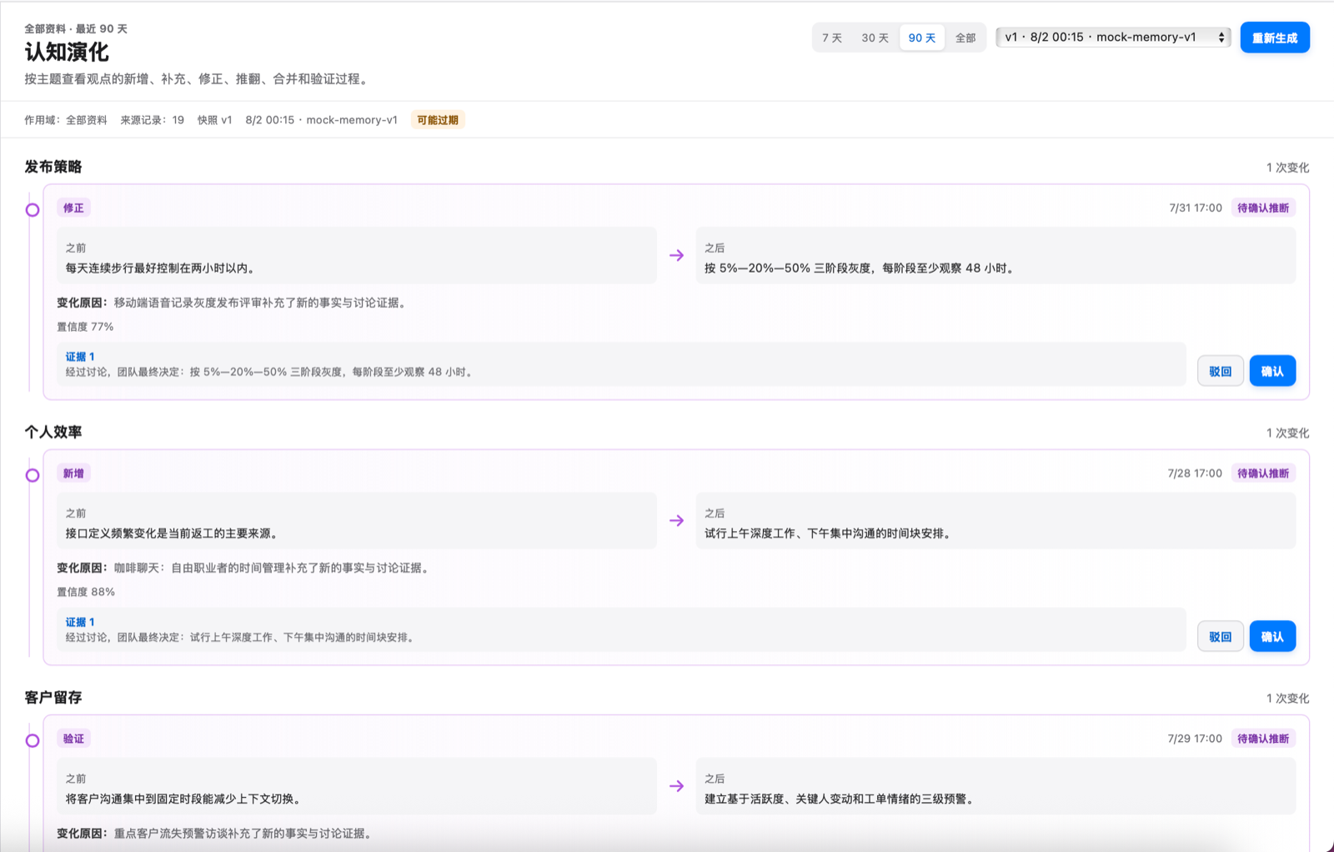Open 证据 1 link in 个人效率 card
Screen dimensions: 1334x852
pos(80,622)
